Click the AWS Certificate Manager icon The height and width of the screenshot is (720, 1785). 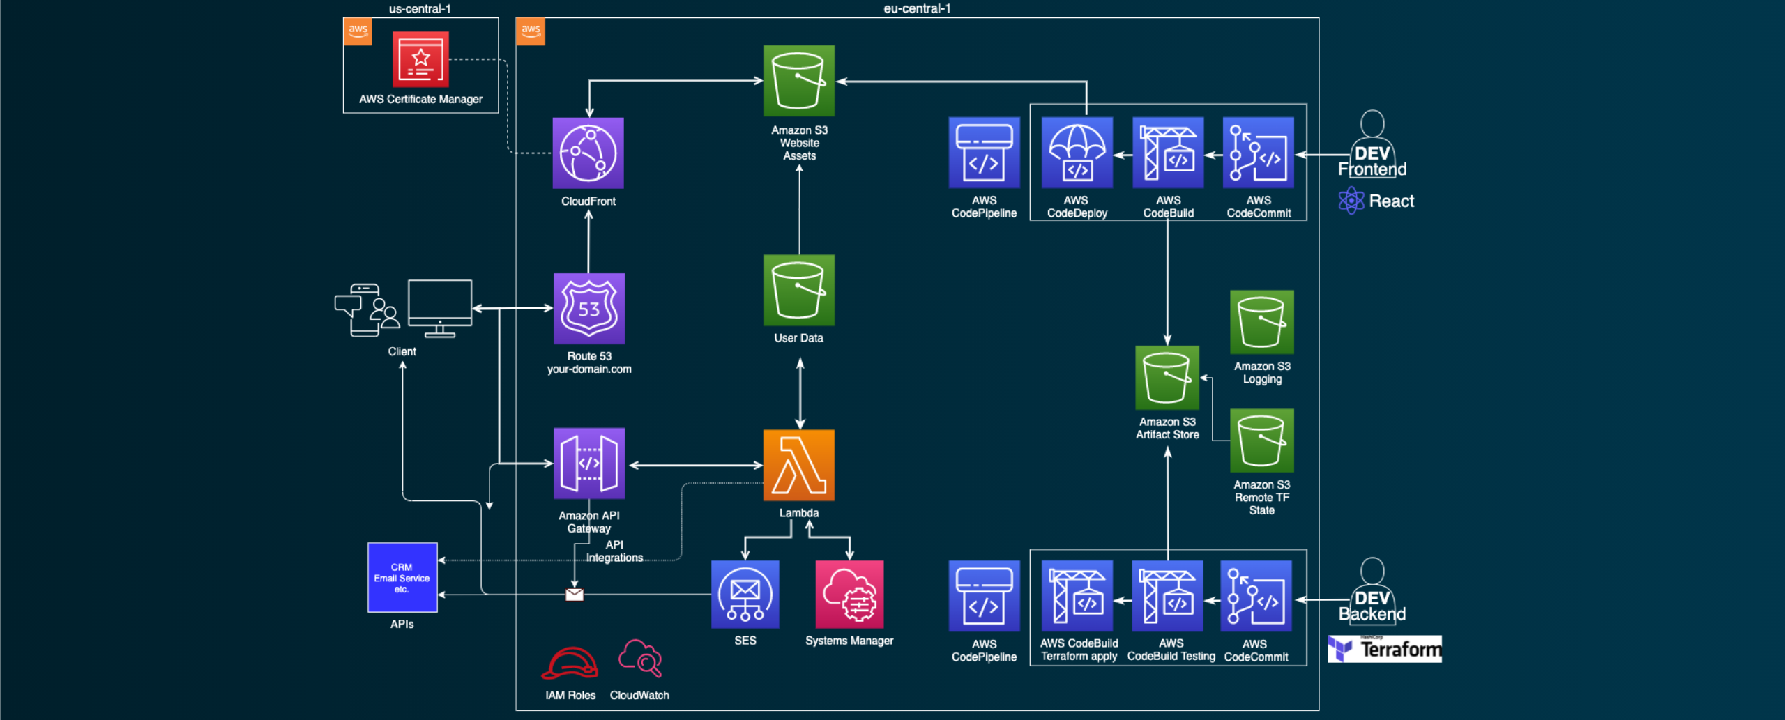coord(420,59)
